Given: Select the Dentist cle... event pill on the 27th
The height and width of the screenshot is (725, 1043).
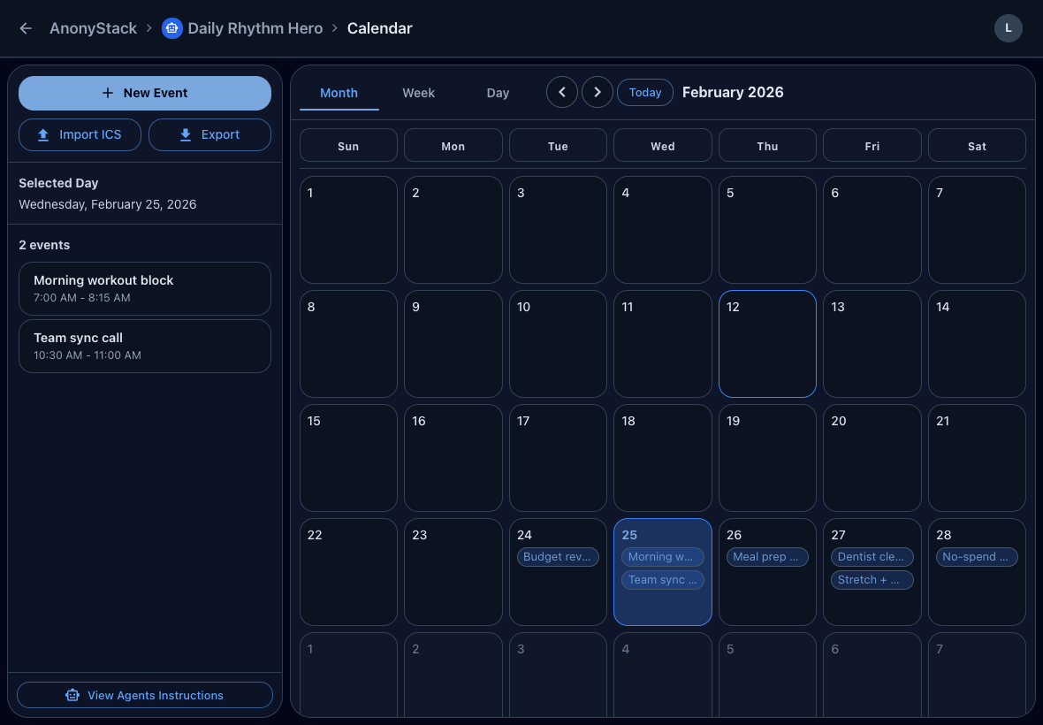Looking at the screenshot, I should pos(872,556).
